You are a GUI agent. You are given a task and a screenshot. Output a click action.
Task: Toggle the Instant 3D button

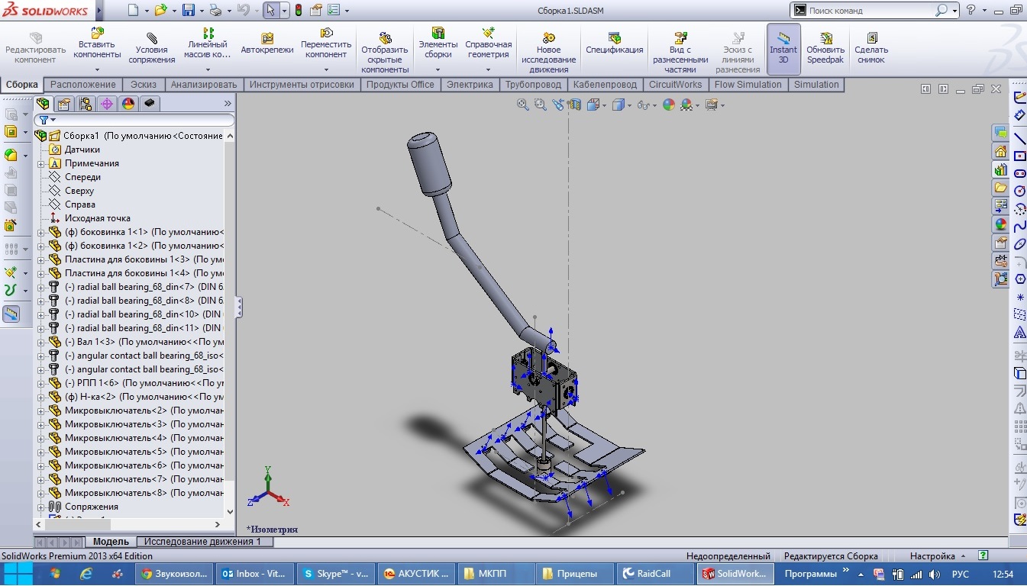[x=783, y=48]
